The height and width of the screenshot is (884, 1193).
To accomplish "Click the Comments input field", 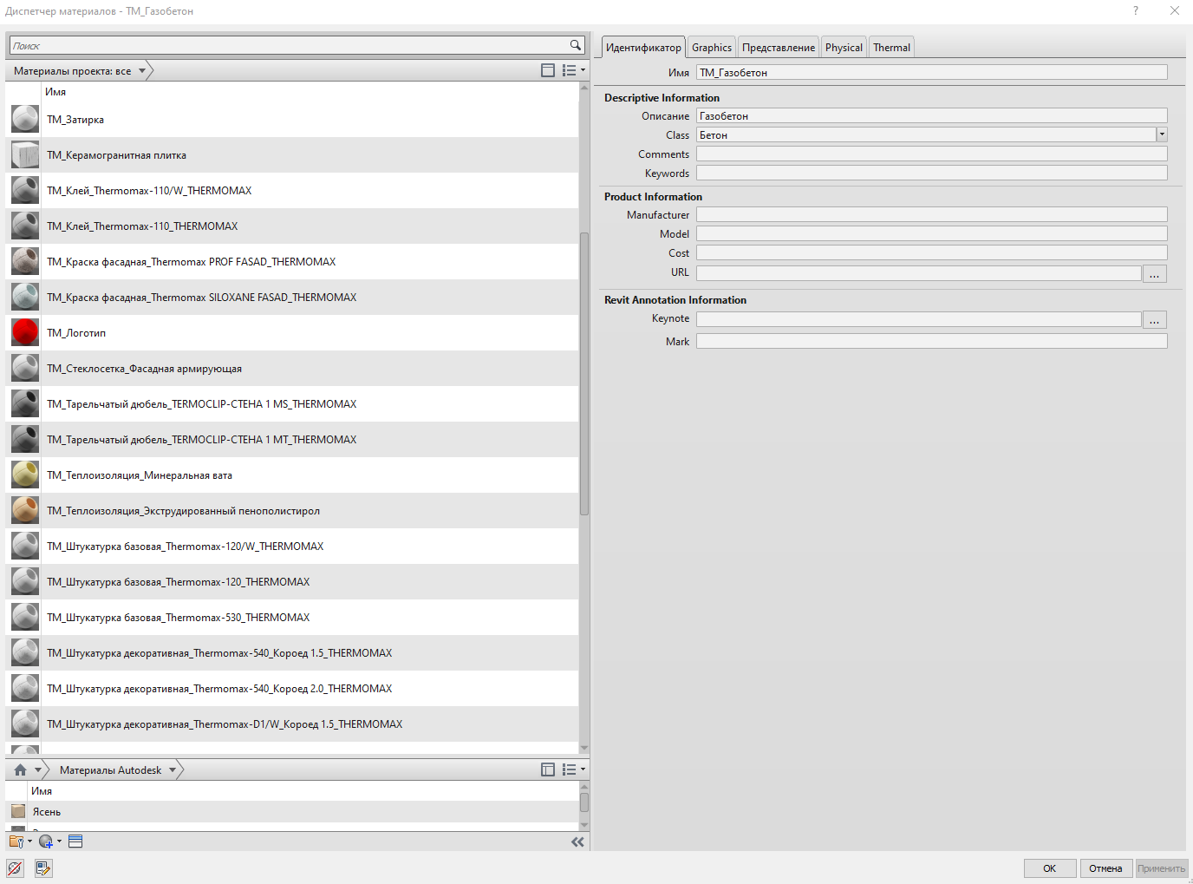I will pos(932,154).
